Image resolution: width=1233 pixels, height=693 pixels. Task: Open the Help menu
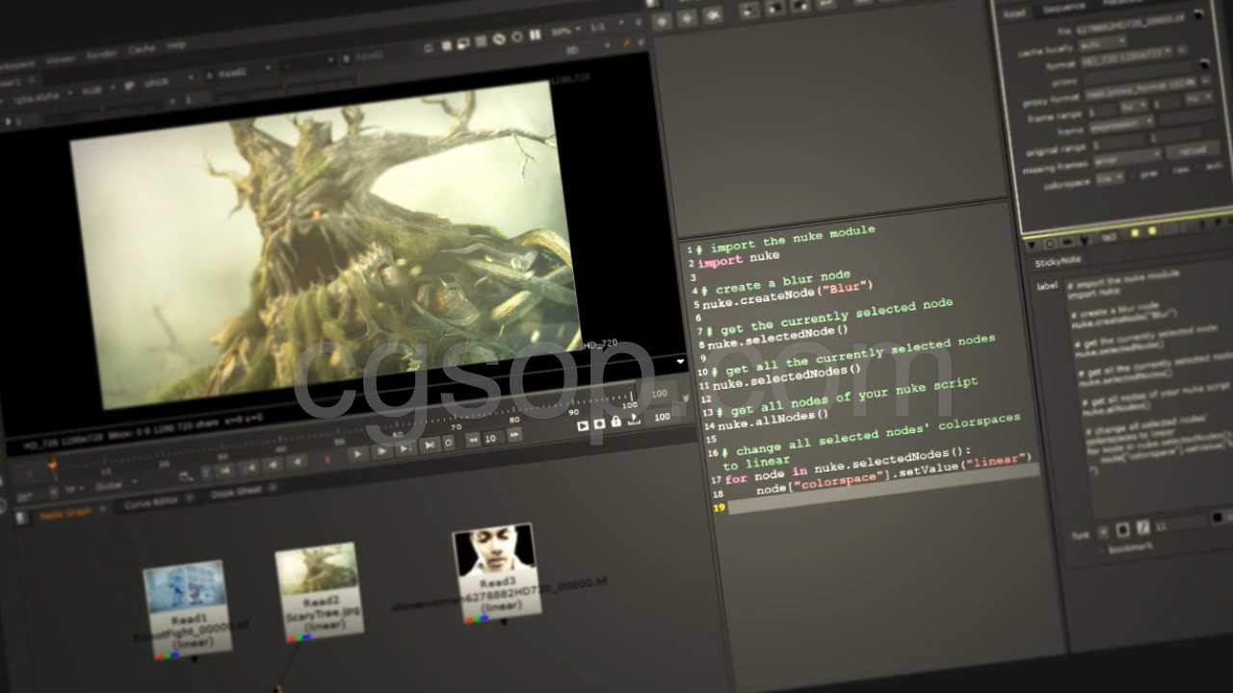click(176, 45)
